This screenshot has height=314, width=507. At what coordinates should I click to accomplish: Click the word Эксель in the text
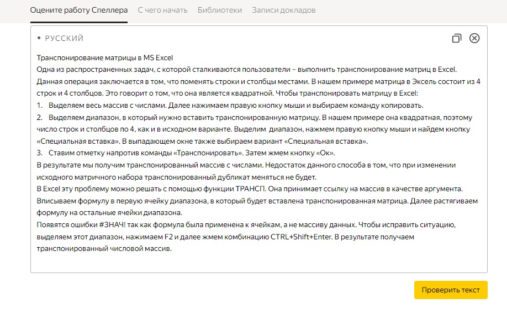click(393, 81)
